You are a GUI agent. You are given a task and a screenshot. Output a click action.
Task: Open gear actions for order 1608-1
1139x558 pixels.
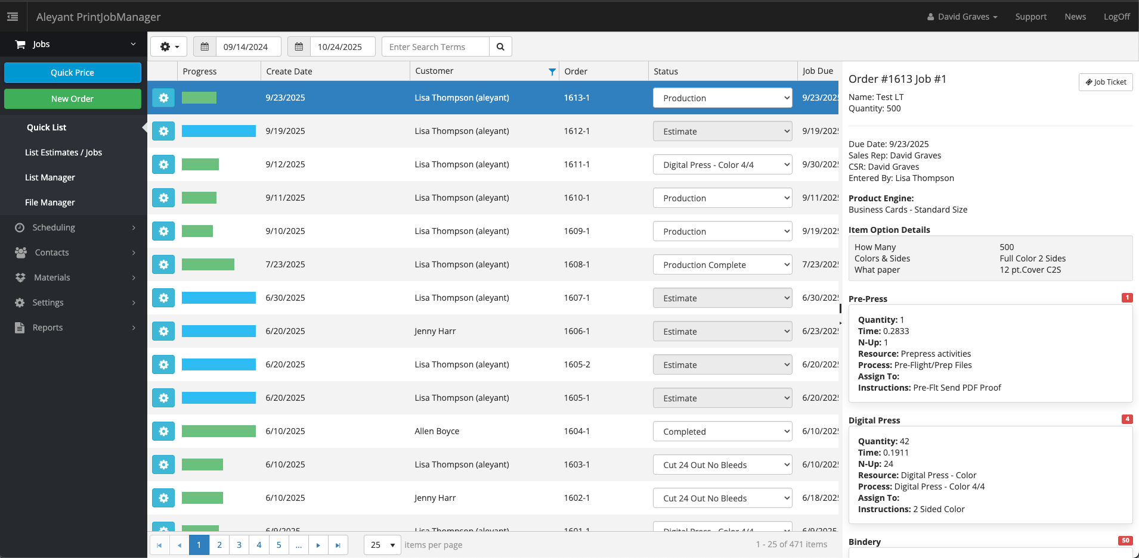[x=163, y=264]
